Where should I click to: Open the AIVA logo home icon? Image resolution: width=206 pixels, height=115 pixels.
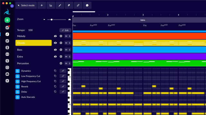7,12
